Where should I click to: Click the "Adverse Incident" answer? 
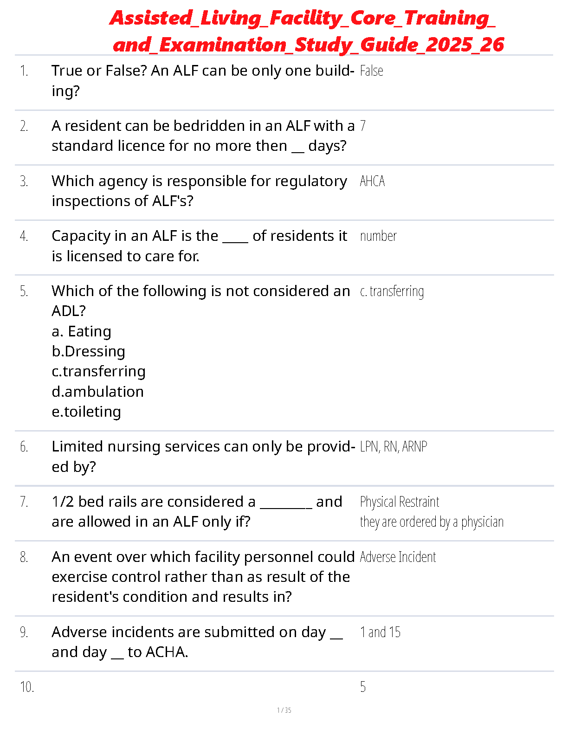click(x=398, y=557)
